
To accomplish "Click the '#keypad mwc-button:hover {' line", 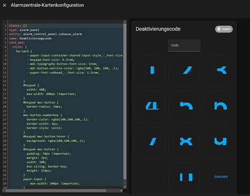I will (46, 136).
